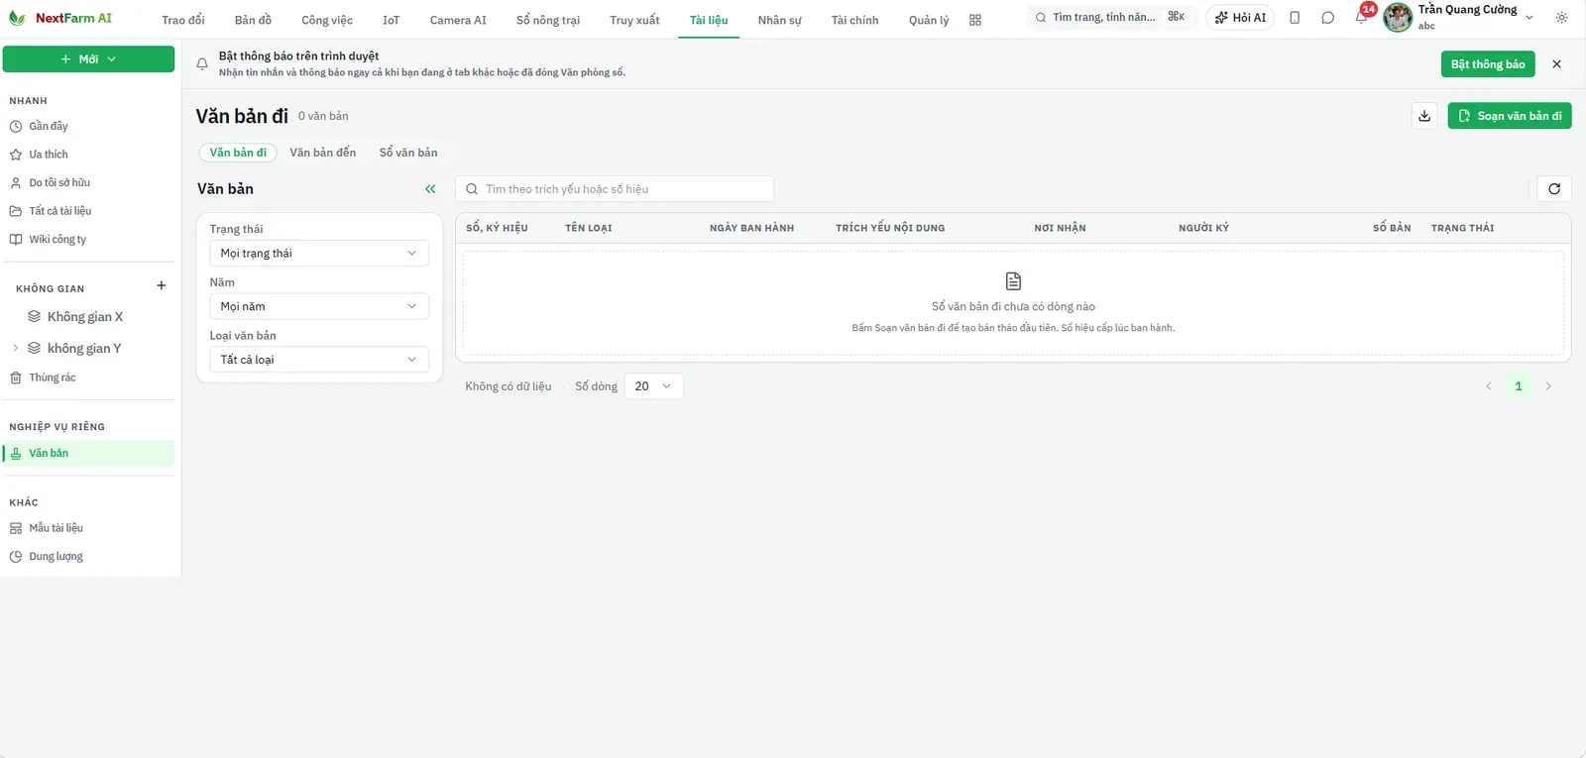Add a new Không gian space
The image size is (1586, 758).
162,286
